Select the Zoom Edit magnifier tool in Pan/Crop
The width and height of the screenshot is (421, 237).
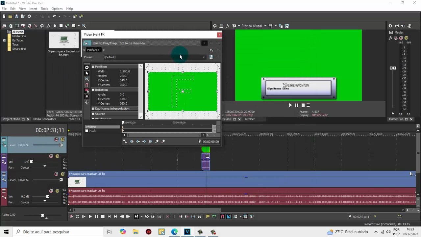[87, 79]
